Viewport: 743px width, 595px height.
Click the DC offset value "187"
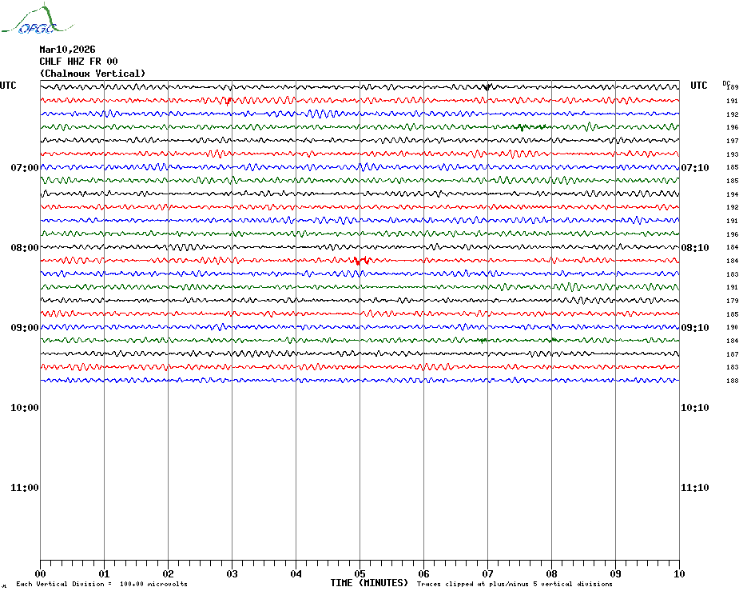tap(733, 354)
